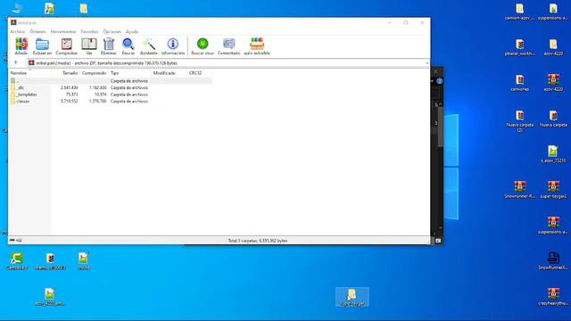
Task: Open the Archivo menu
Action: pos(18,32)
